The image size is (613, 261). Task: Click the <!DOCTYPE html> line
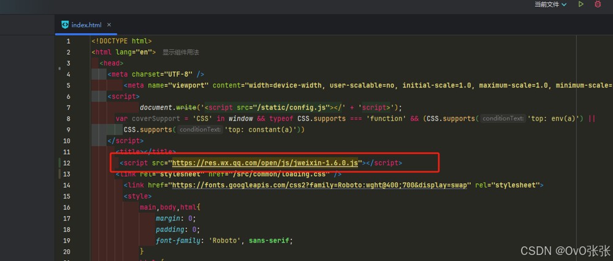point(121,41)
